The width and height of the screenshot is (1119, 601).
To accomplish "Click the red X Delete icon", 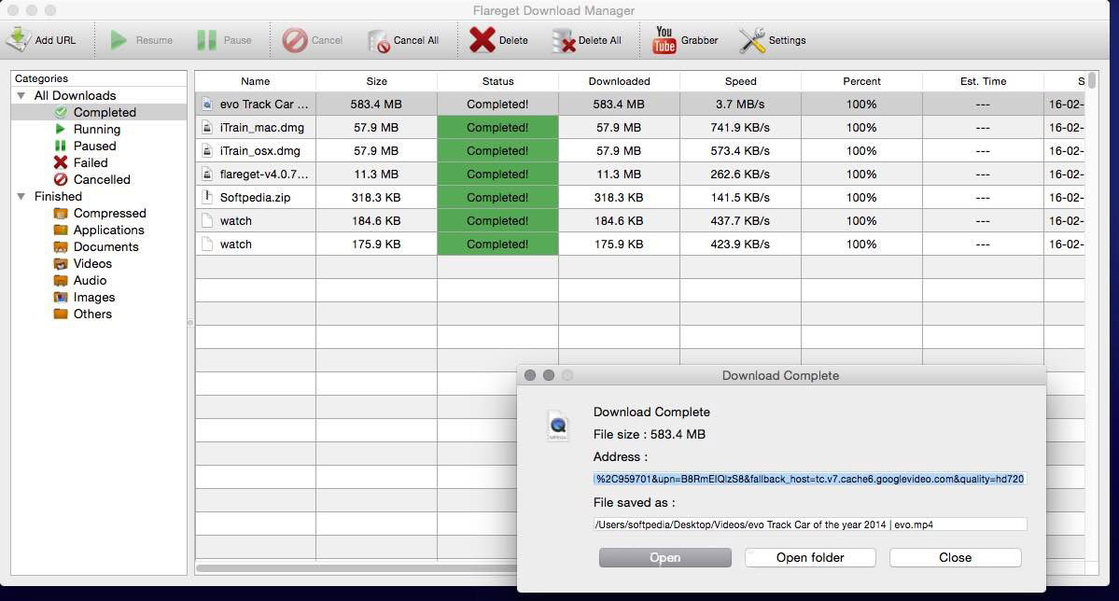I will point(483,40).
